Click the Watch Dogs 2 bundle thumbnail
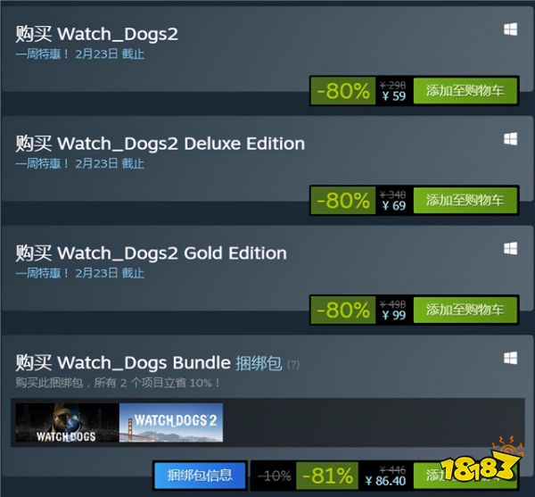The image size is (535, 497). 171,423
